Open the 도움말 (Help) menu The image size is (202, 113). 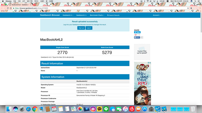[51, 1]
